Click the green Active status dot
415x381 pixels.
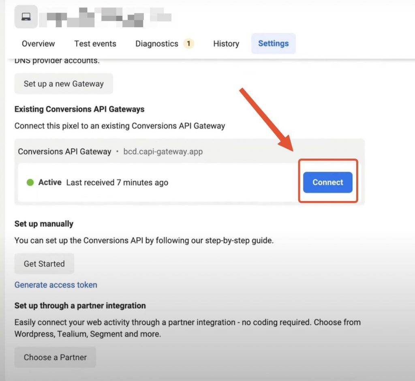pos(30,182)
